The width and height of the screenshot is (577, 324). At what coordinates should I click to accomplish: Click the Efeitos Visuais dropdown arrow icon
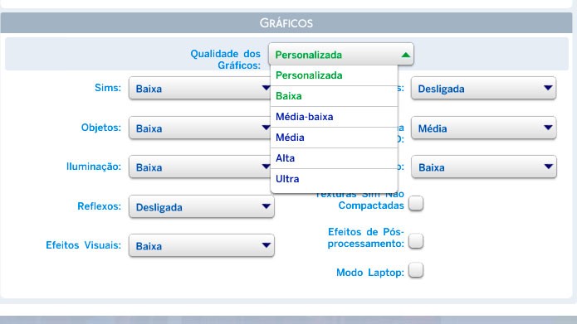point(266,245)
